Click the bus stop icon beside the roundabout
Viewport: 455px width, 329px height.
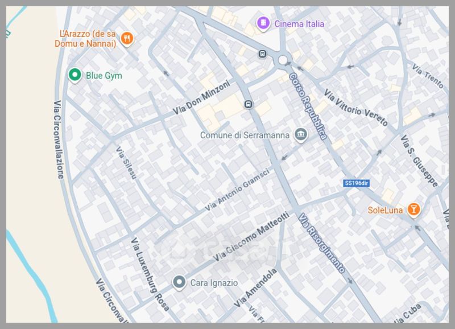pyautogui.click(x=262, y=54)
